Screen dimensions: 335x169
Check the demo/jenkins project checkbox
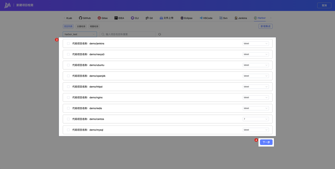[x=68, y=44]
